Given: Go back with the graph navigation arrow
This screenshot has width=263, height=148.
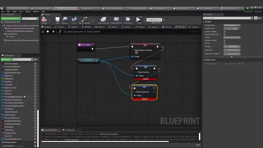Looking at the screenshot, I should point(48,32).
